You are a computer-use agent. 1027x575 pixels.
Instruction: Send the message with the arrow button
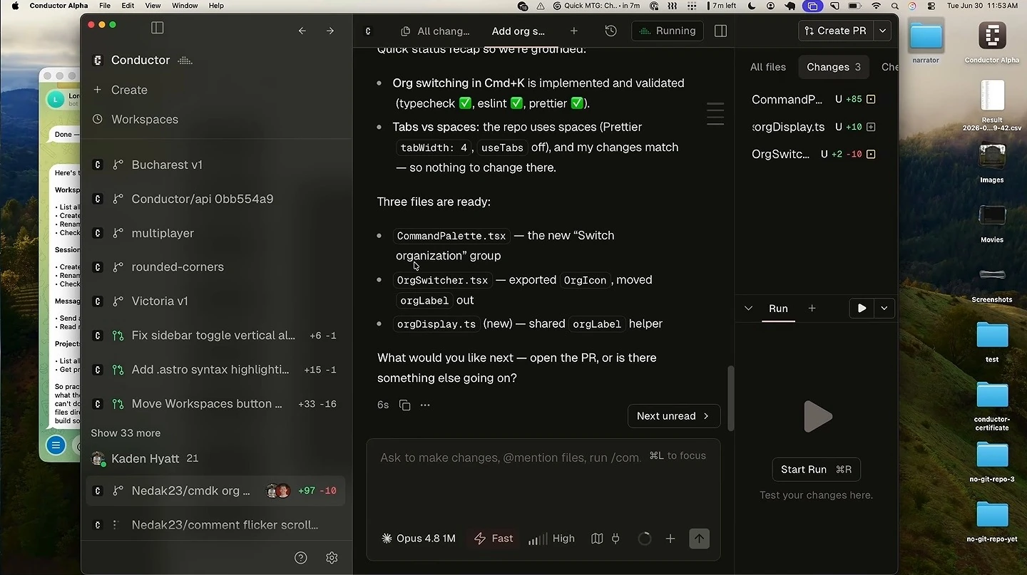tap(699, 539)
